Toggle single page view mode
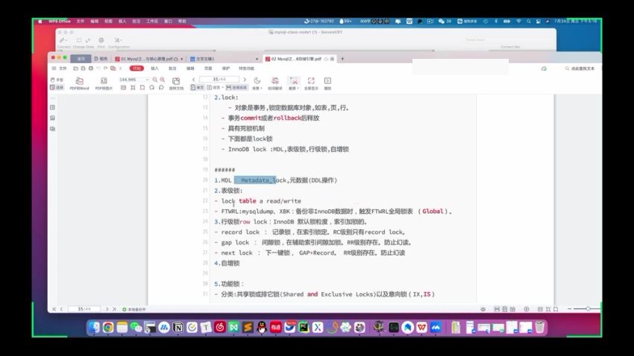The height and width of the screenshot is (356, 634). point(198,87)
